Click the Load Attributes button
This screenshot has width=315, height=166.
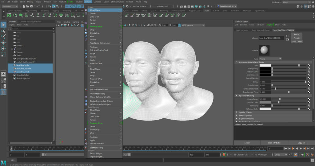[274, 143]
